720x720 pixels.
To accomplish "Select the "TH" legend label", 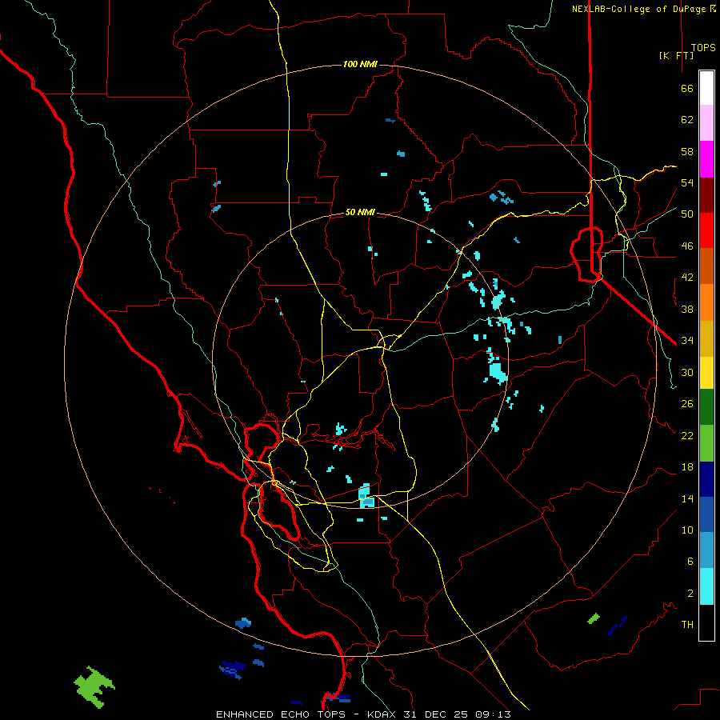I will click(687, 625).
